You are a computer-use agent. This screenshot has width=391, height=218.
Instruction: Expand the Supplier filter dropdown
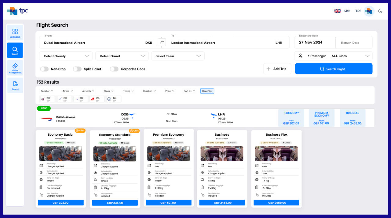[47, 91]
